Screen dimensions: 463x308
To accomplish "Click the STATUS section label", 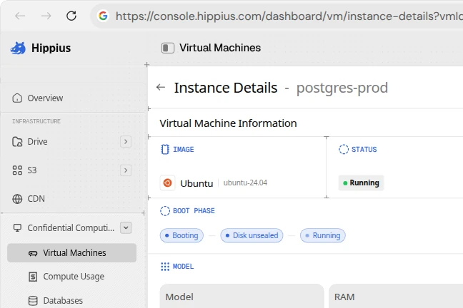I will [364, 150].
